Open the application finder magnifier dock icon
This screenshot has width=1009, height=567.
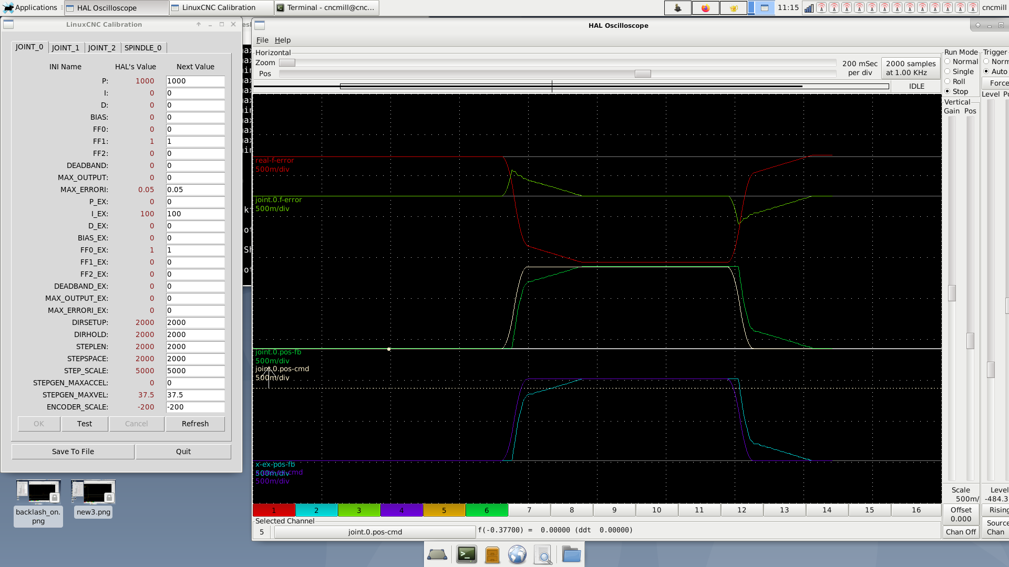click(x=543, y=554)
